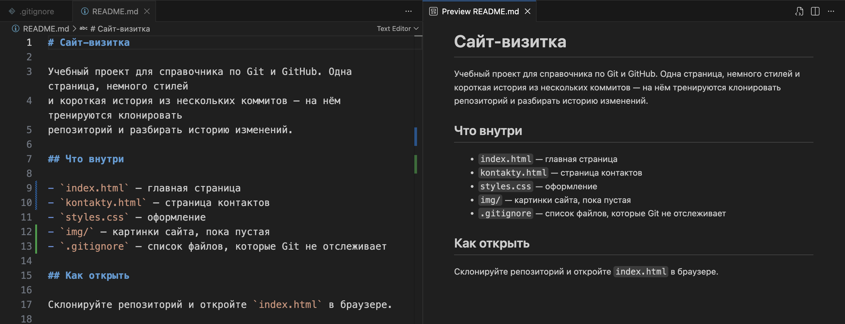Click line number 13 in the gutter
Viewport: 845px width, 324px height.
(26, 246)
